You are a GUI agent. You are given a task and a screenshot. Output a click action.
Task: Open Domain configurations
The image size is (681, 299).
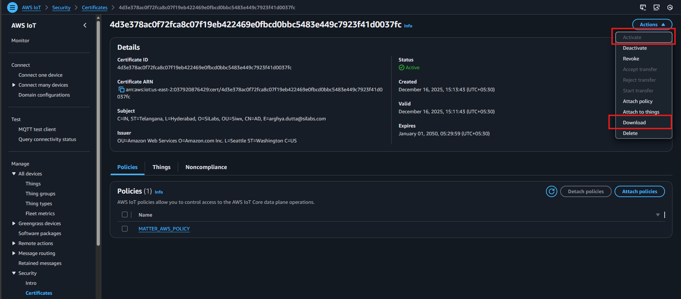click(44, 95)
